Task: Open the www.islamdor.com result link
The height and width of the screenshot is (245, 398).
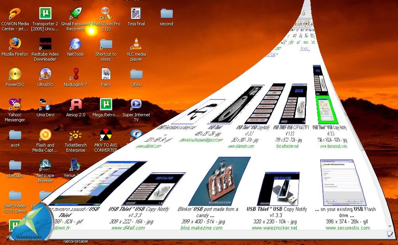Action: coord(241,146)
